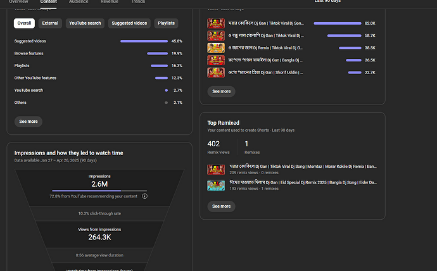Open thumbnail of video with 38.5K views
This screenshot has width=437, height=271.
216,48
